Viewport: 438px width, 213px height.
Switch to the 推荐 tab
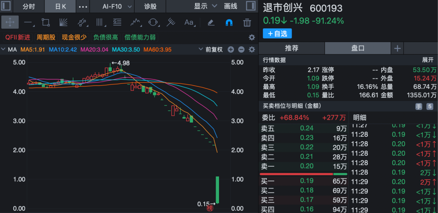tap(292, 48)
